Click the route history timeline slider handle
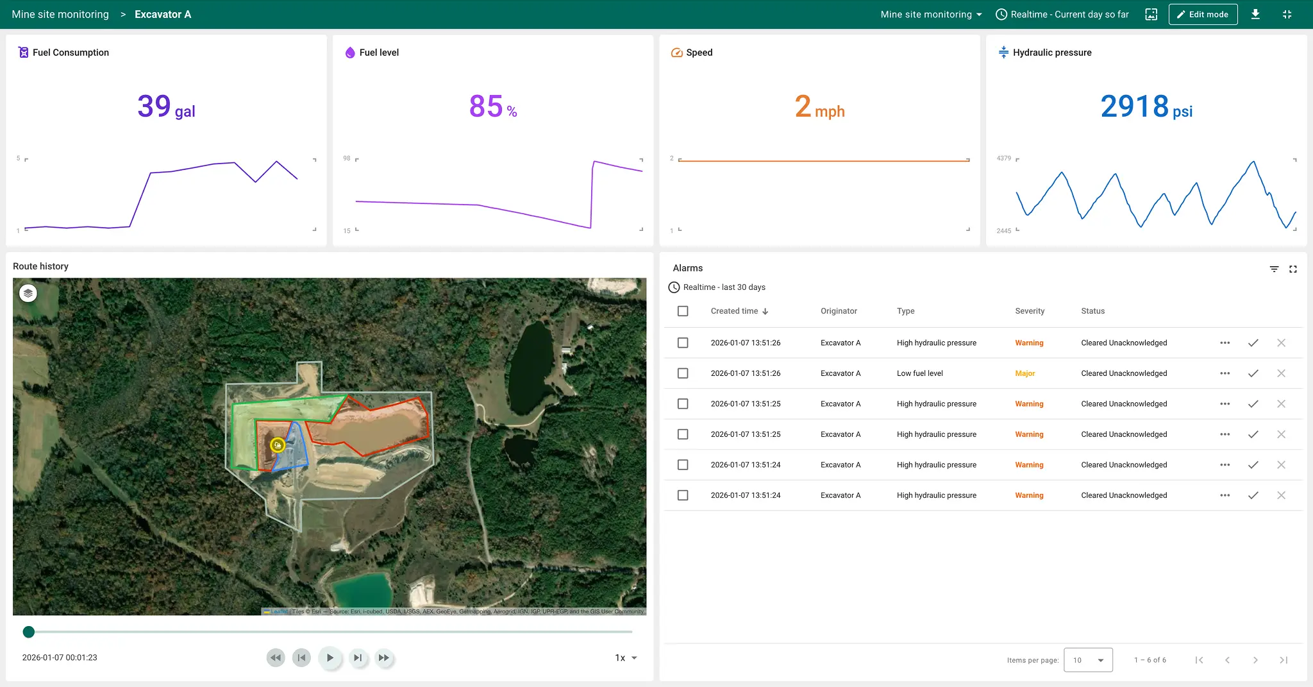 (29, 632)
